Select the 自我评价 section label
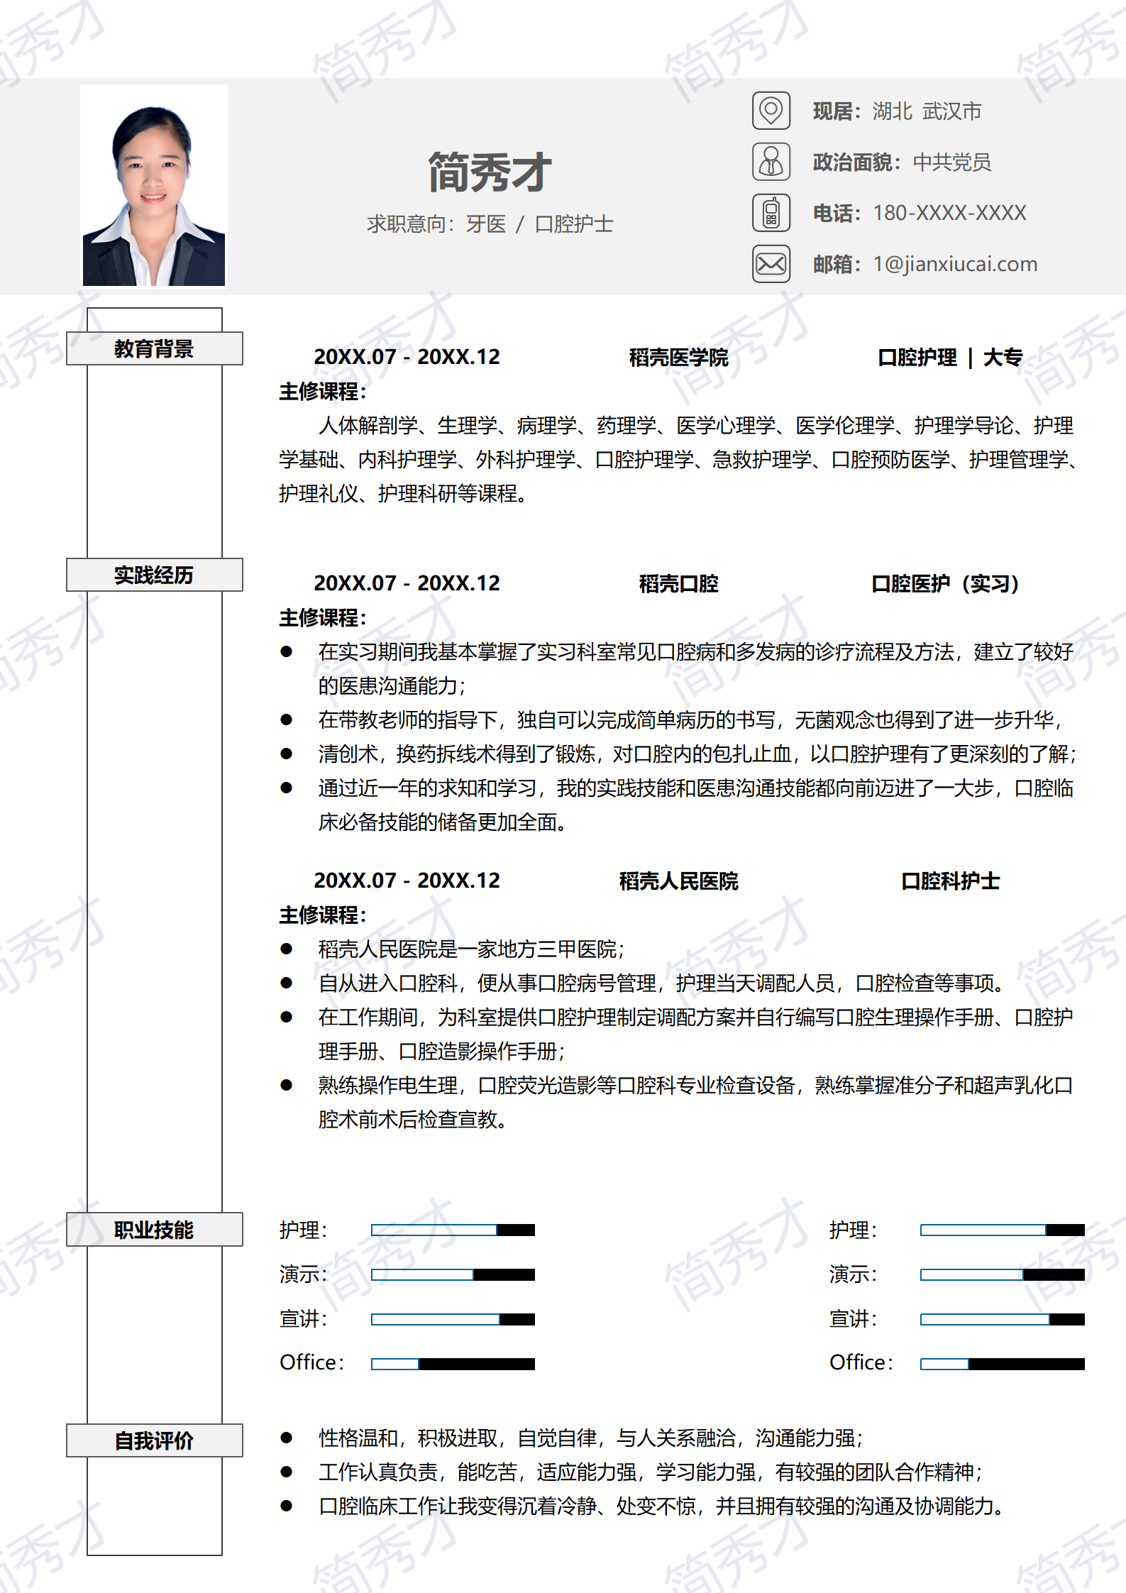1126x1593 pixels. [155, 1440]
